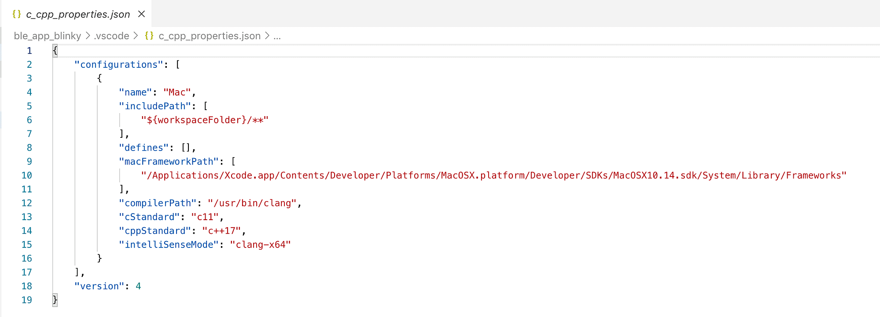Click the "Mac" name value
This screenshot has height=317, width=880.
point(177,92)
